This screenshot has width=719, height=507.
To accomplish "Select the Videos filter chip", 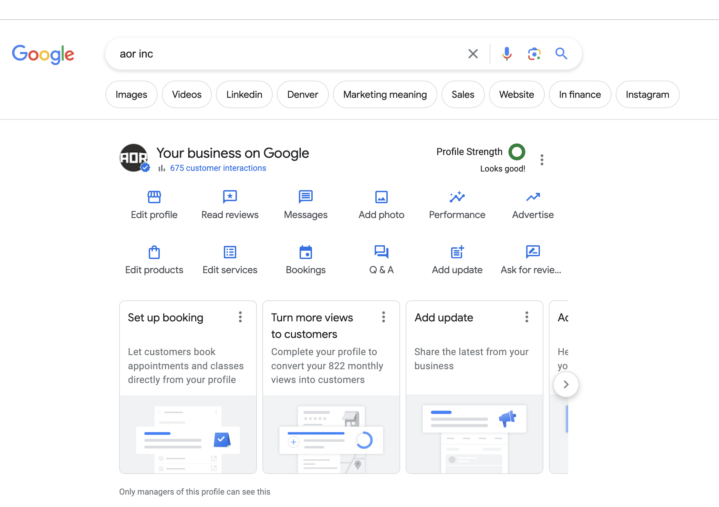I will coord(187,94).
